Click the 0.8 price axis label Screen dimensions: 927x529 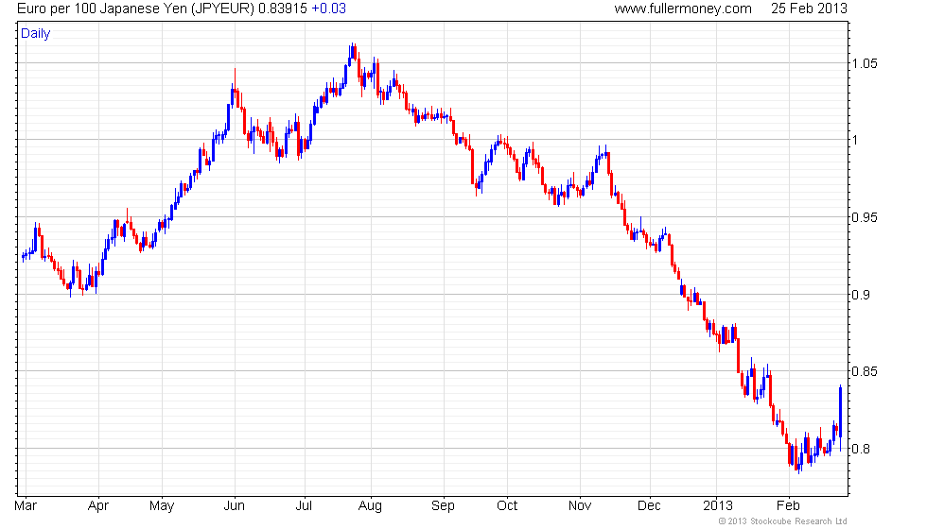(861, 449)
